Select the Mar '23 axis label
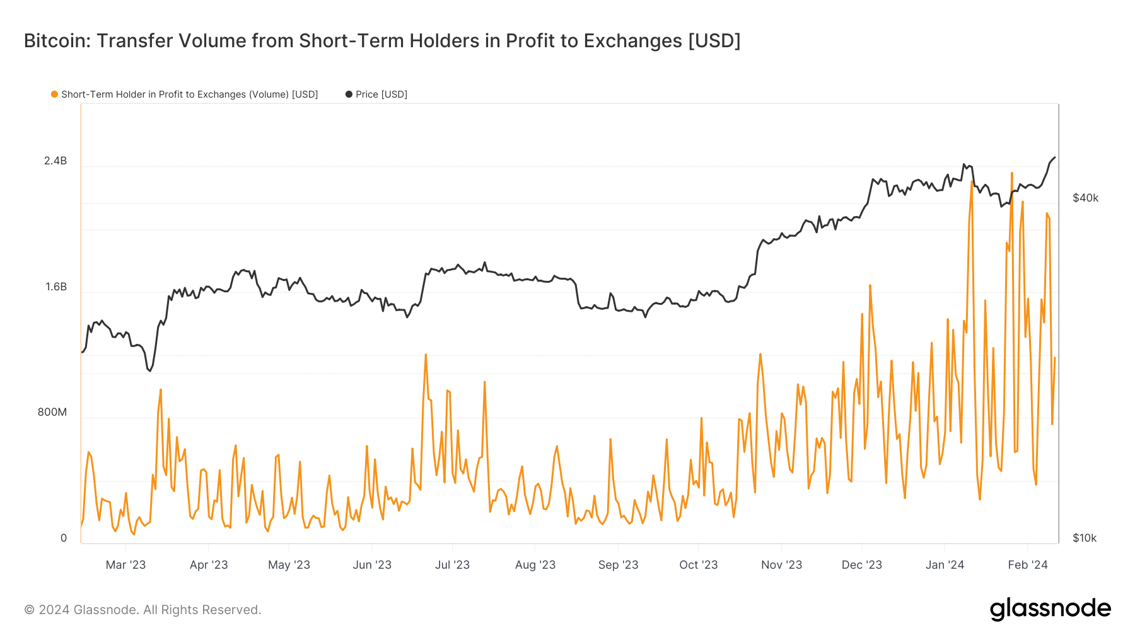The width and height of the screenshot is (1135, 638). pyautogui.click(x=125, y=565)
